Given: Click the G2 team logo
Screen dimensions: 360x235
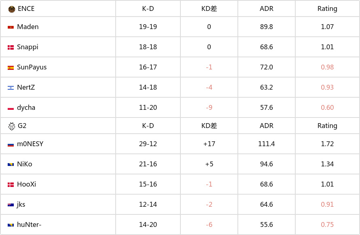Looking at the screenshot, I should 11,126.
